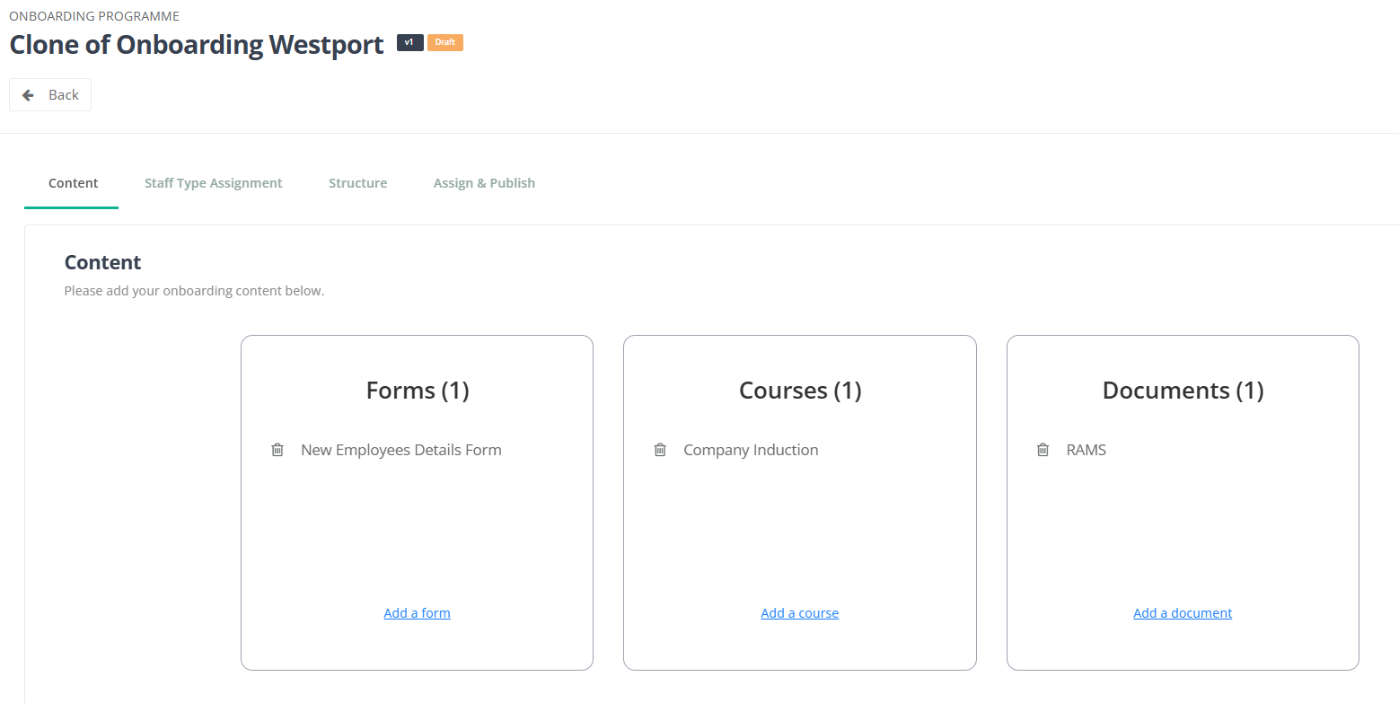Click Add a document link
Viewport: 1399px width, 703px height.
pos(1182,612)
